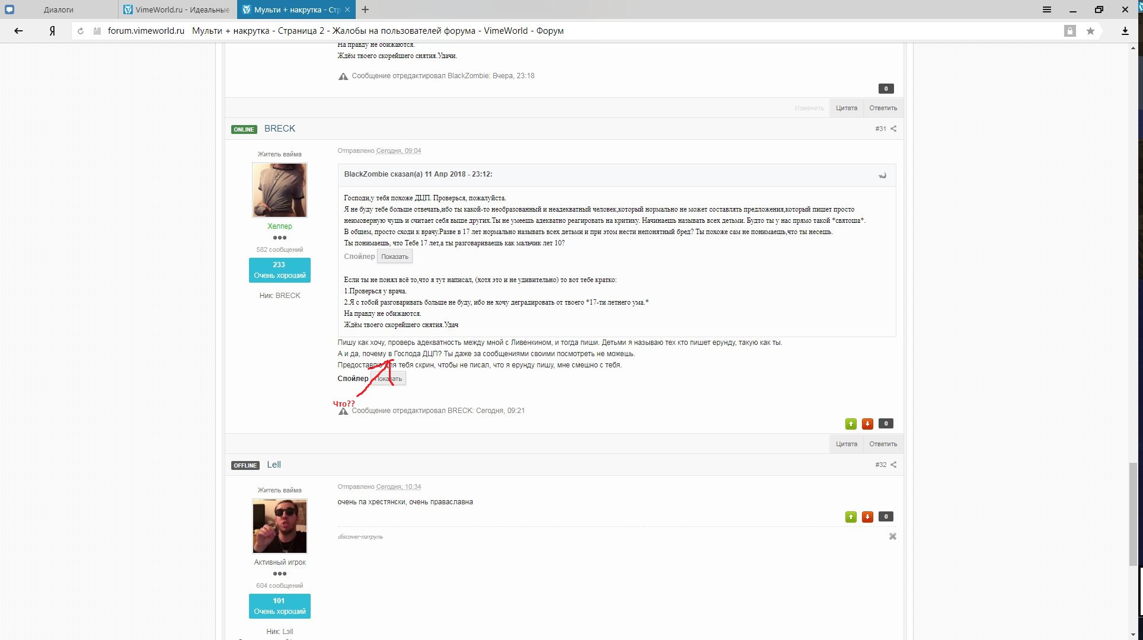The height and width of the screenshot is (640, 1143).
Task: Share post #31 with the share icon
Action: pyautogui.click(x=893, y=129)
